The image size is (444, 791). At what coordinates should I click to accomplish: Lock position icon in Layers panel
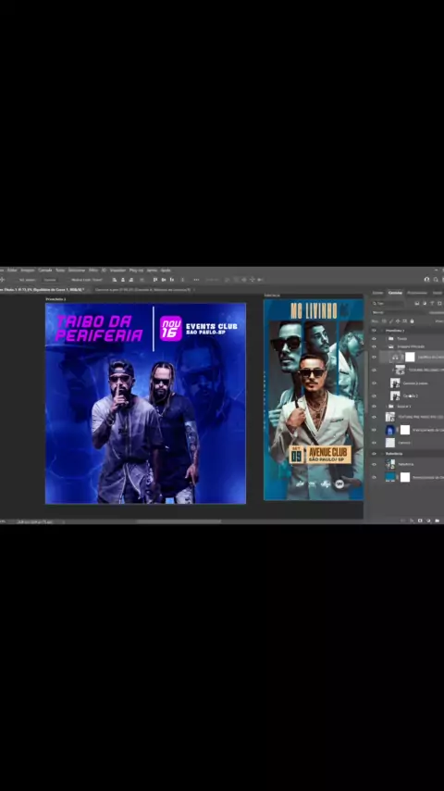(x=398, y=320)
